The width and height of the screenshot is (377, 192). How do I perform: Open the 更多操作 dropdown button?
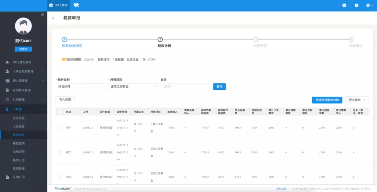(357, 100)
